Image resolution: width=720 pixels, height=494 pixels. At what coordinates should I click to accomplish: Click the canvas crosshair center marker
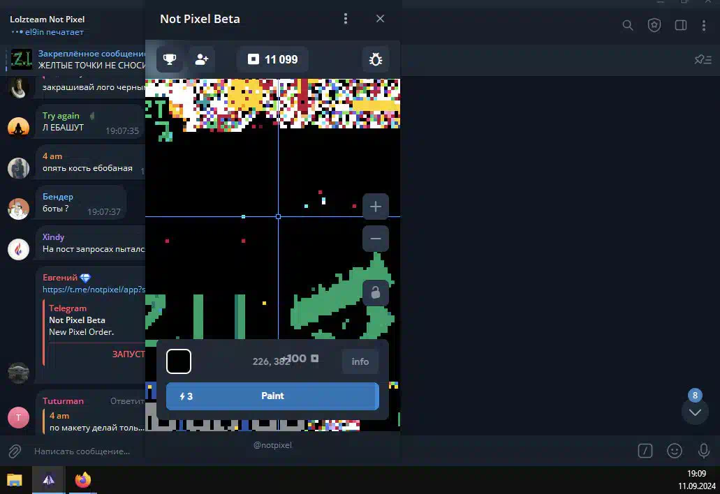pyautogui.click(x=278, y=216)
